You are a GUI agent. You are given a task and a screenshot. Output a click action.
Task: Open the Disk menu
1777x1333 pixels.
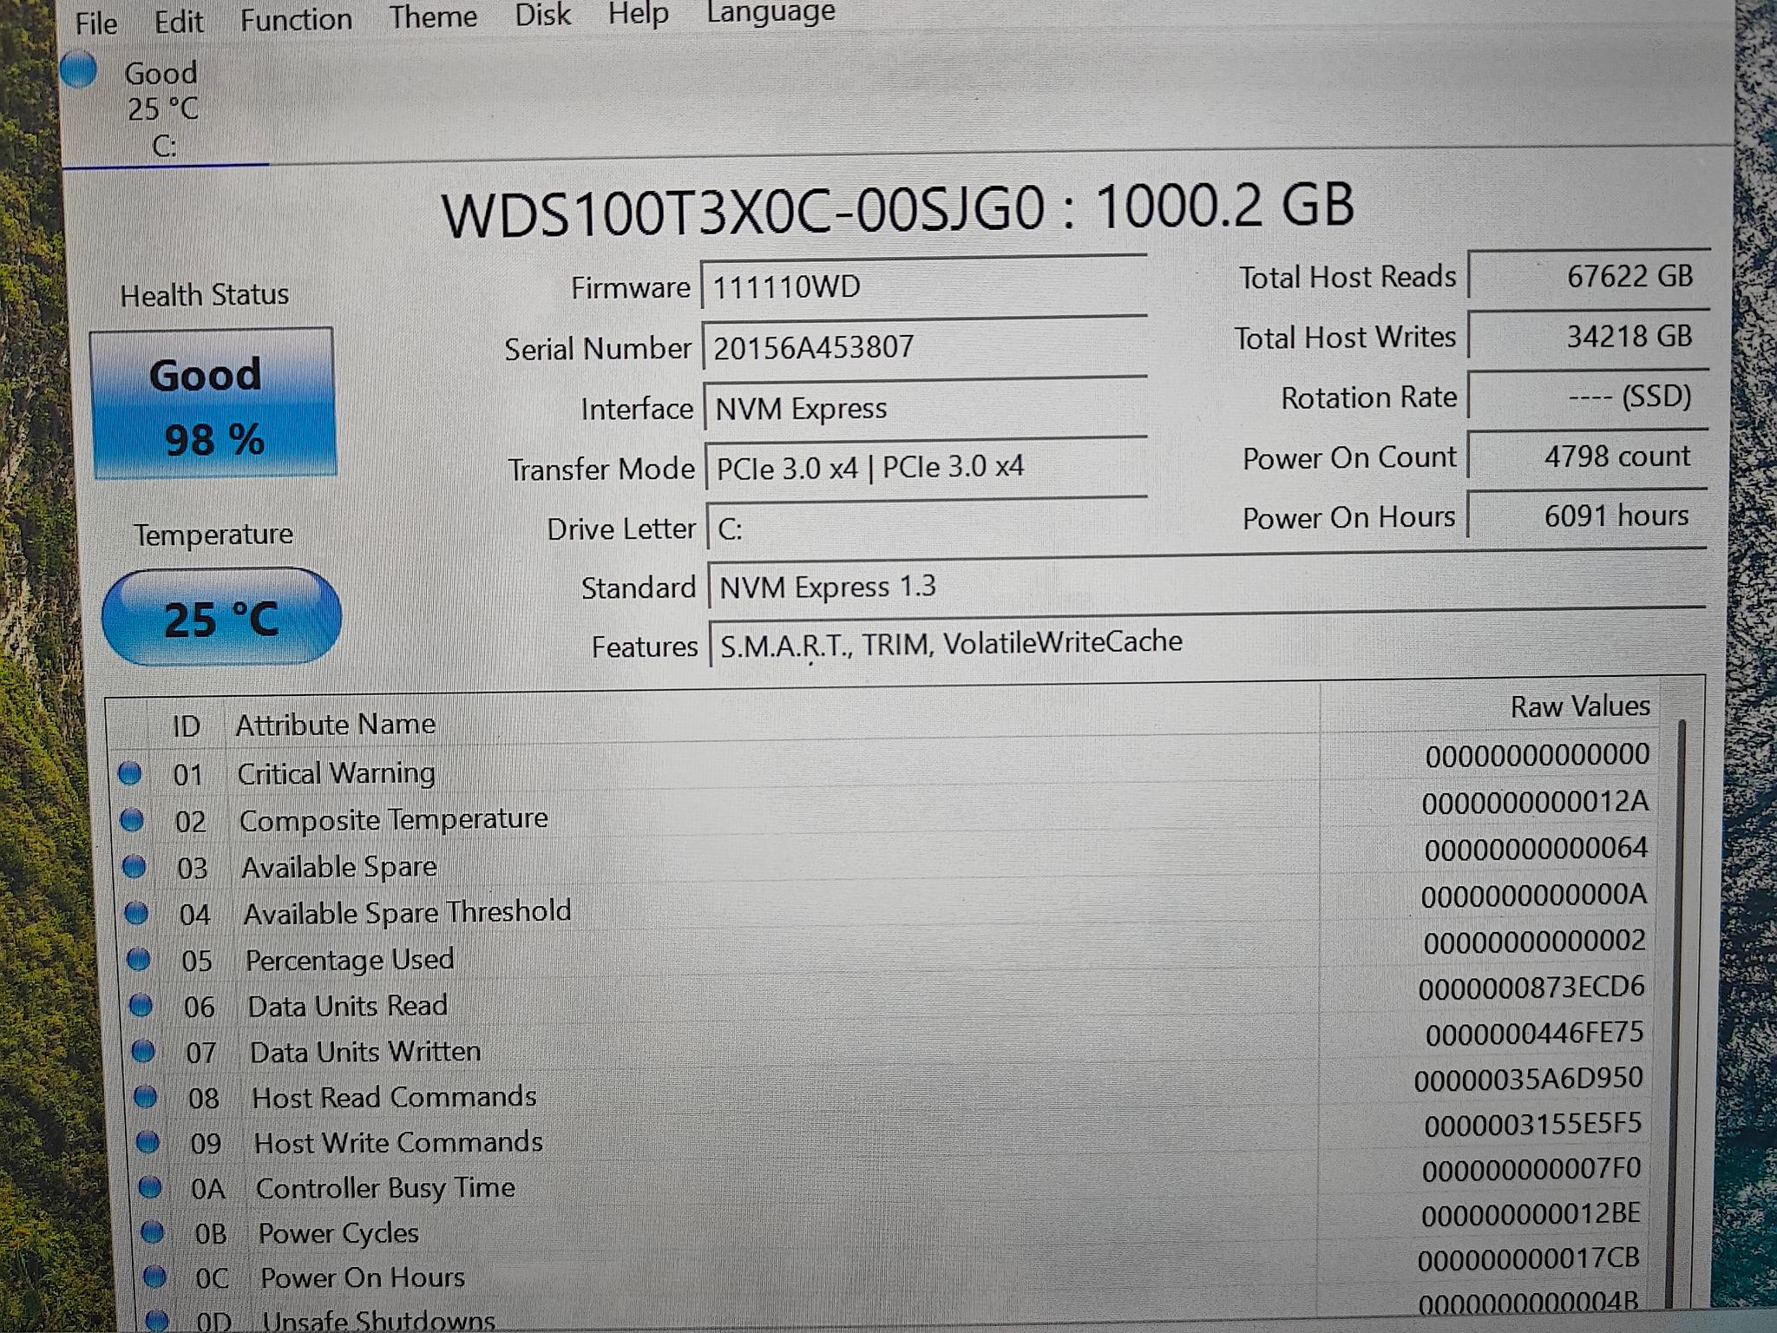[542, 15]
